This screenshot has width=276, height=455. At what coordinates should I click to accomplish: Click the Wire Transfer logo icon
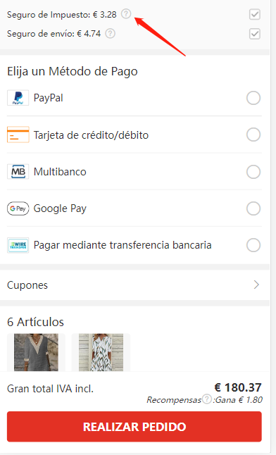18,245
